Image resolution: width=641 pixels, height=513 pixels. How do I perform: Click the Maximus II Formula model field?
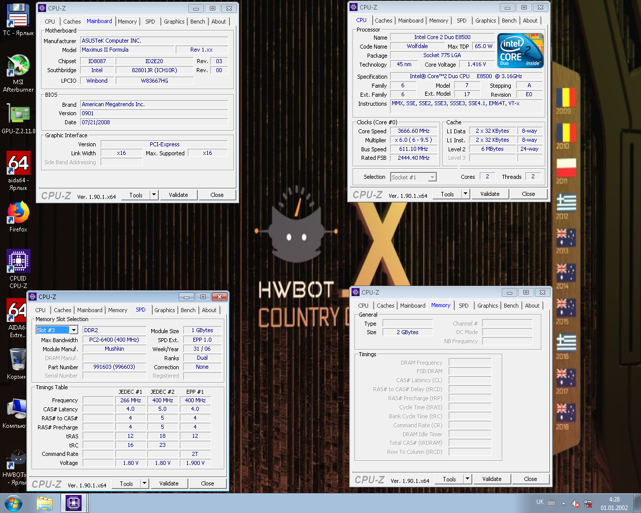[128, 50]
